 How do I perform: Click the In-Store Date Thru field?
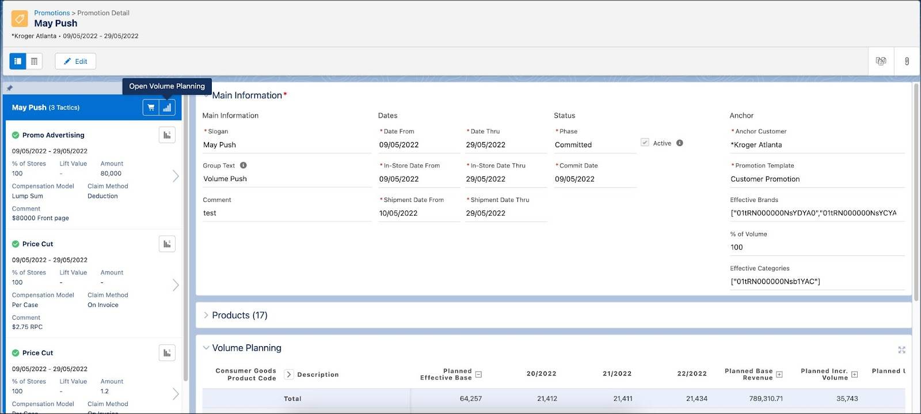507,179
